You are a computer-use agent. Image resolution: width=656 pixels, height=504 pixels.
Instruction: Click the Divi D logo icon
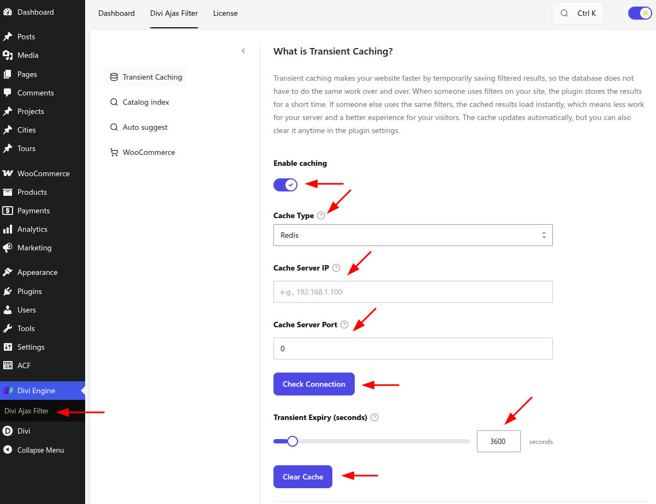click(8, 431)
